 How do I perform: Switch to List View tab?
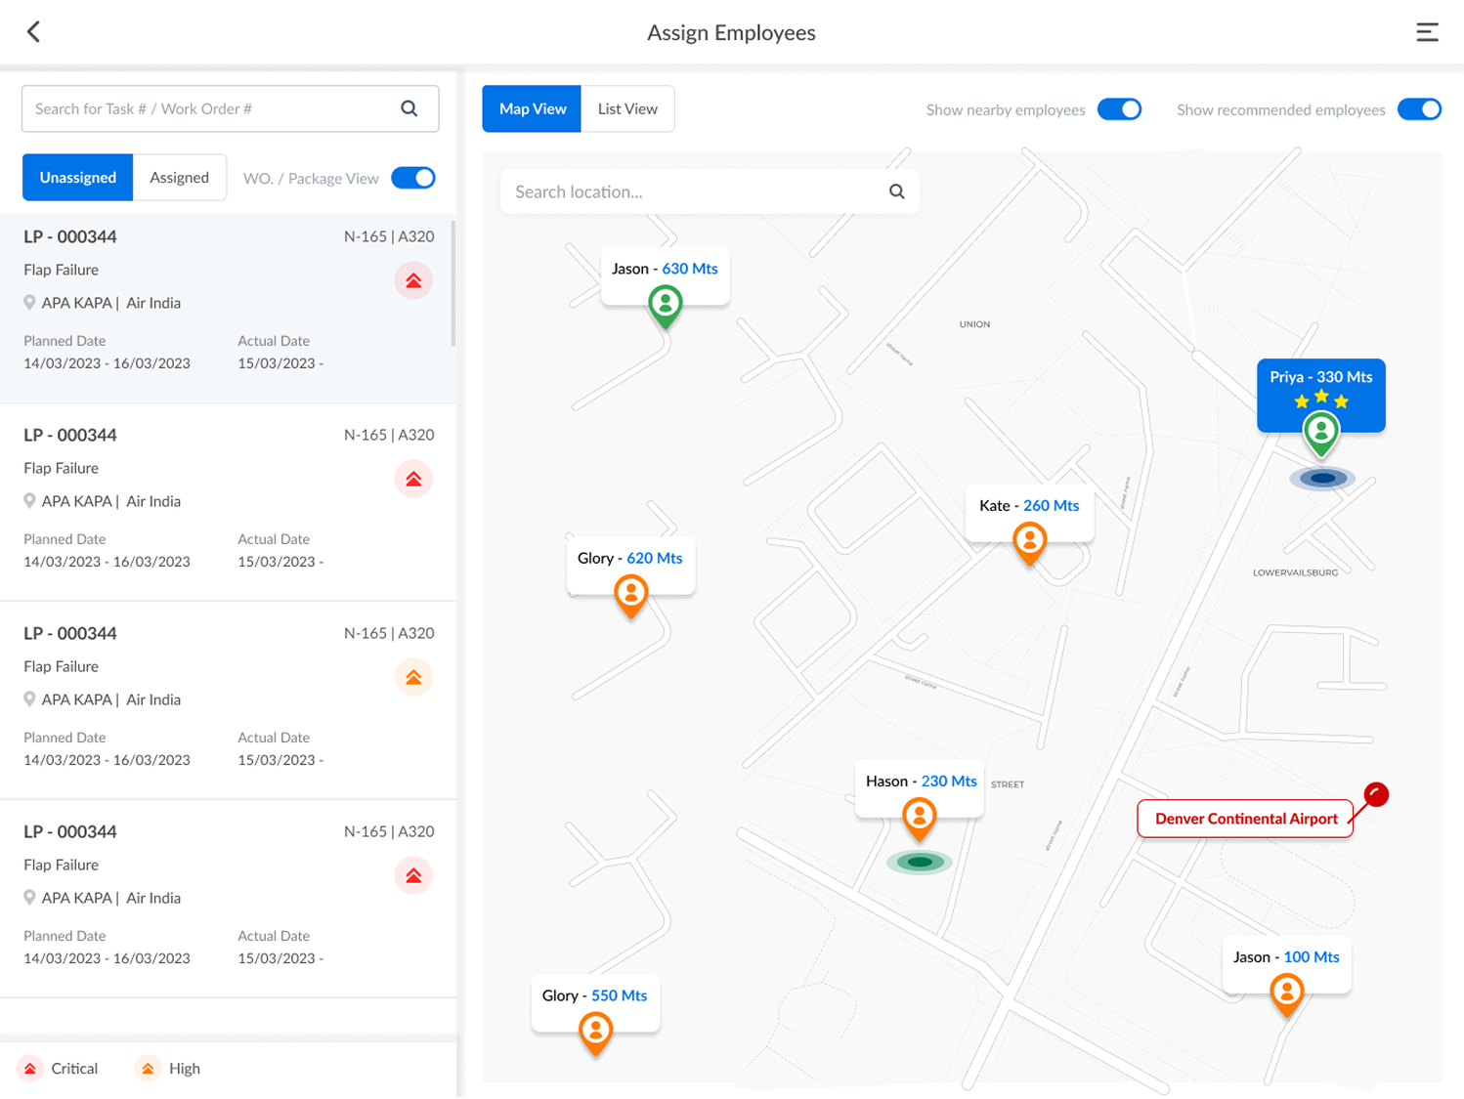(x=627, y=108)
